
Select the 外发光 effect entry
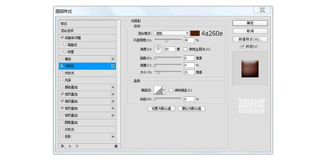tap(87, 129)
